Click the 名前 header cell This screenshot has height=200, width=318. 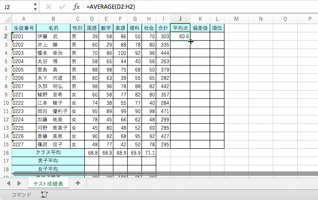[53, 28]
